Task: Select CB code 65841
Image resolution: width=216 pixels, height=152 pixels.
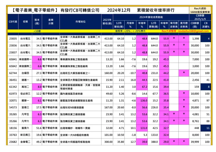Action: coord(13,59)
